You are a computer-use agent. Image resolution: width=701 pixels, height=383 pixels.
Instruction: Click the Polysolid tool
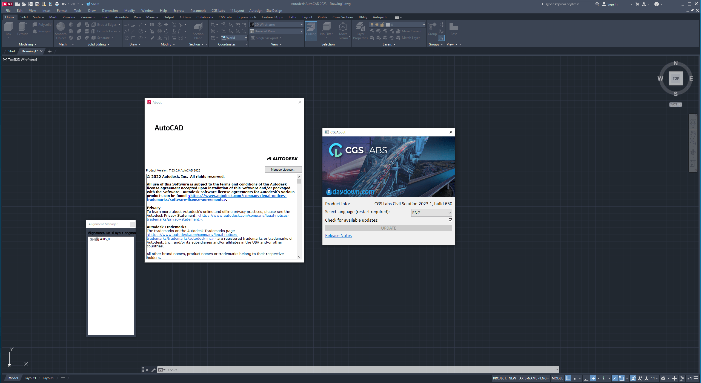coord(42,25)
